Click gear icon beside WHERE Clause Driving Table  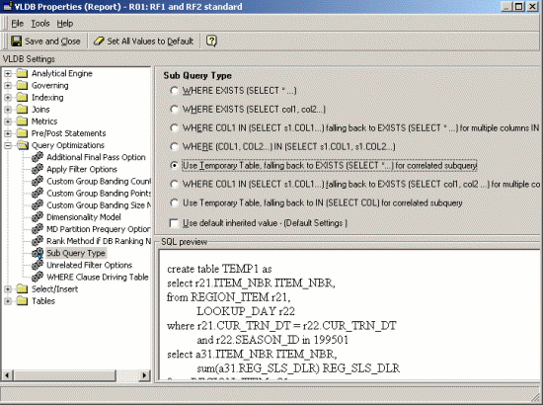pos(38,278)
